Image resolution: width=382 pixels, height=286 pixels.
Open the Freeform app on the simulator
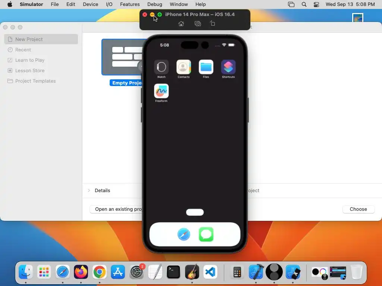point(161,91)
